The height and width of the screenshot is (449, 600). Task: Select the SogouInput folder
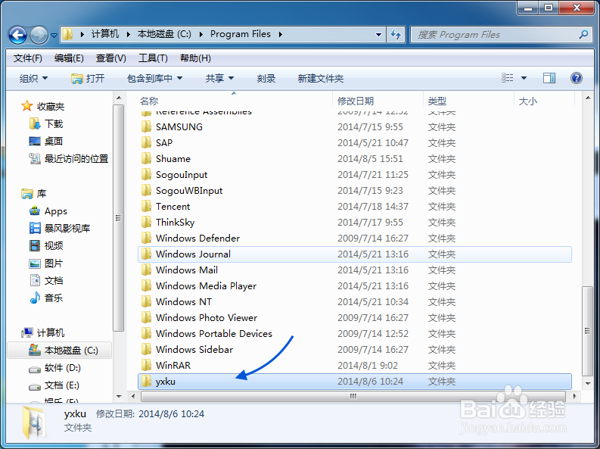[182, 175]
